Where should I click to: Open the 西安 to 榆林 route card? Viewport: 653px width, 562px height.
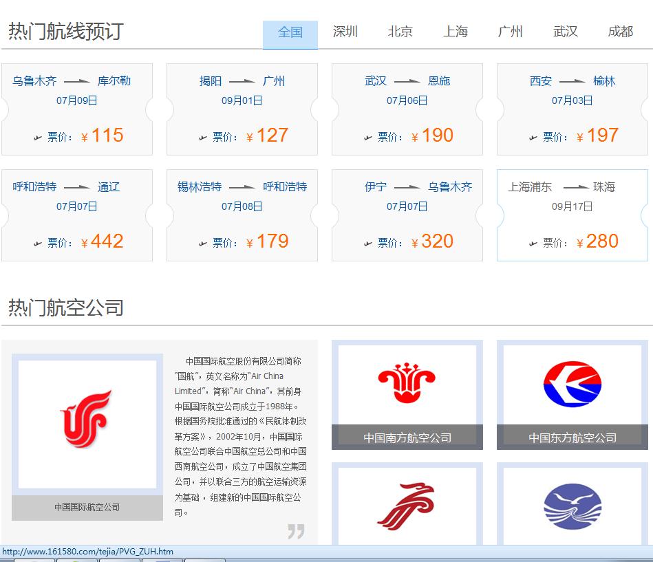[572, 109]
